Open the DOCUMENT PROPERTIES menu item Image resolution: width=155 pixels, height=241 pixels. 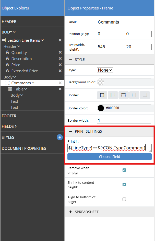(24, 148)
